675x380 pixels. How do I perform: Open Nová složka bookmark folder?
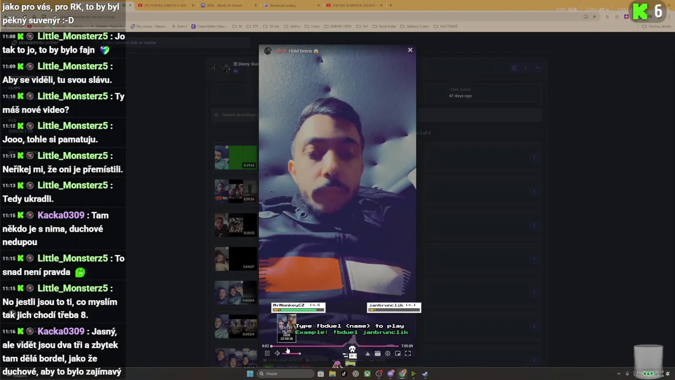(385, 26)
